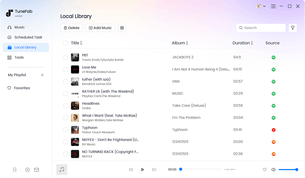Click SoundCloud source icon for NO TURNING BACK
The width and height of the screenshot is (305, 178).
[273, 154]
